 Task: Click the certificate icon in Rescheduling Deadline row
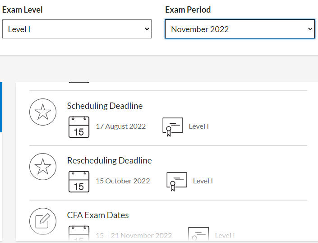click(176, 182)
